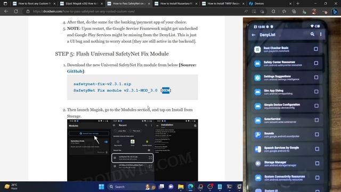Reload the page with the Refresh icon
Screen dimensions: 341x192
16,11
